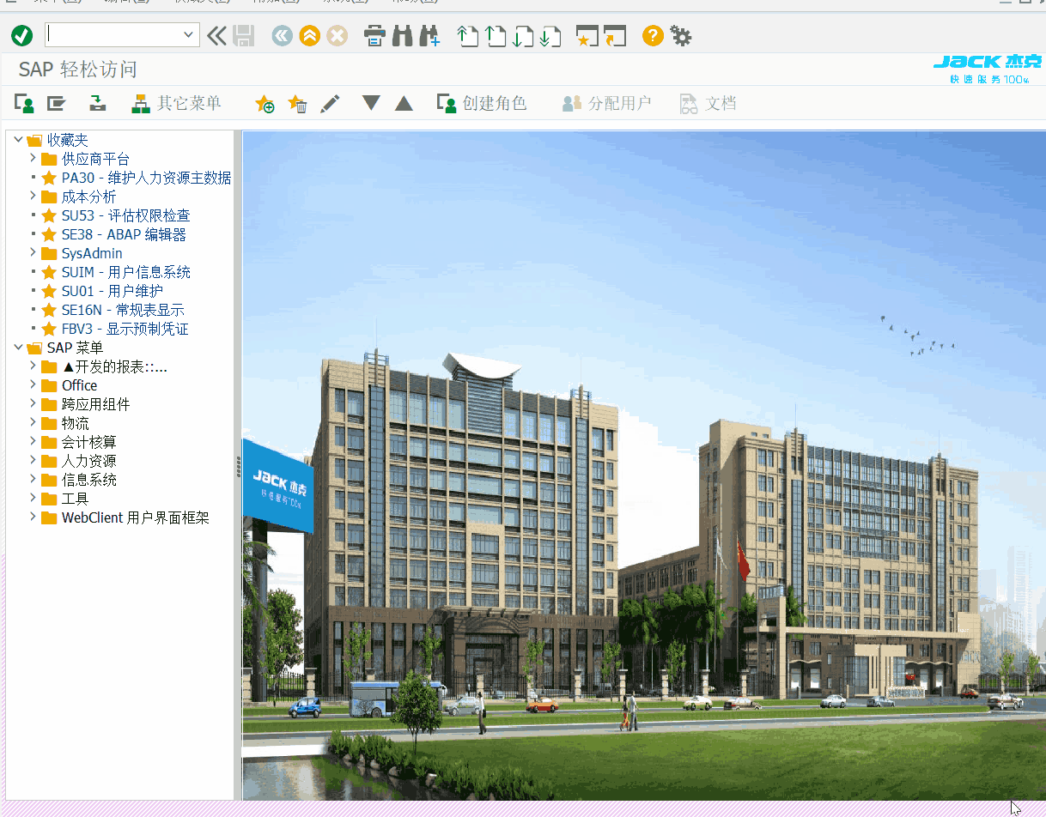
Task: Select PA30 - 维护人力资源主数据 favorite
Action: coord(146,178)
